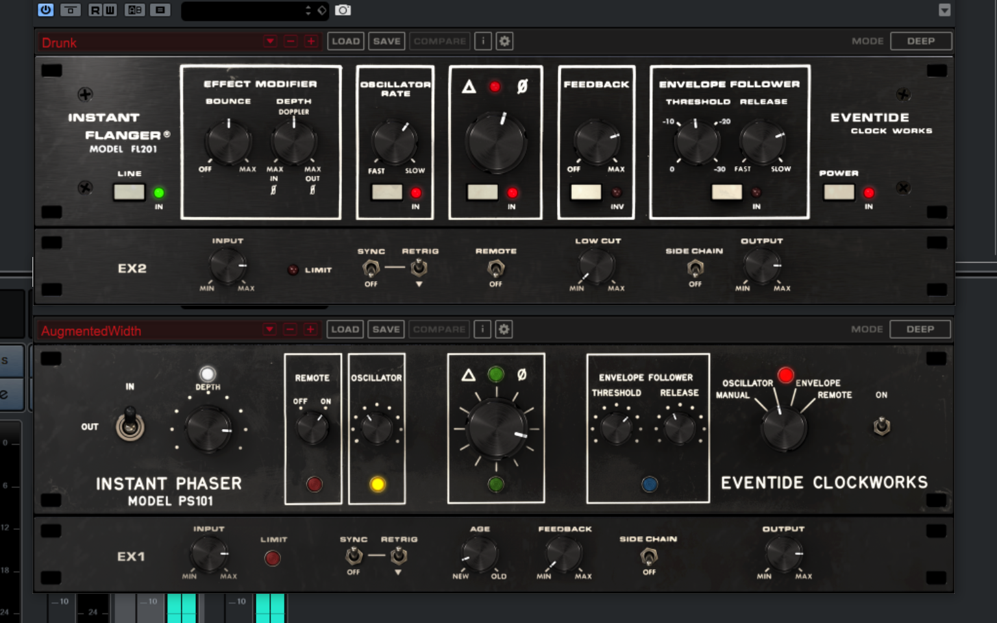Switch Instant Flanger DEEP mode button
Image resolution: width=997 pixels, height=623 pixels.
tap(920, 41)
